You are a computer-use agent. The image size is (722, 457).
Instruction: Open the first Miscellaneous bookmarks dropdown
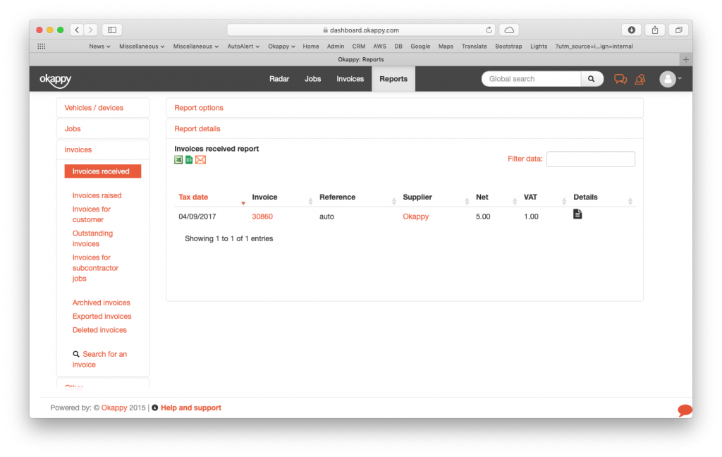coord(142,47)
